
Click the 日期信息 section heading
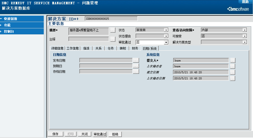point(59,55)
